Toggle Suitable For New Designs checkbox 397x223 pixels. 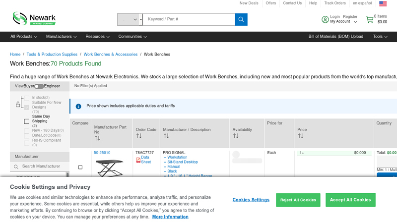pyautogui.click(x=27, y=107)
